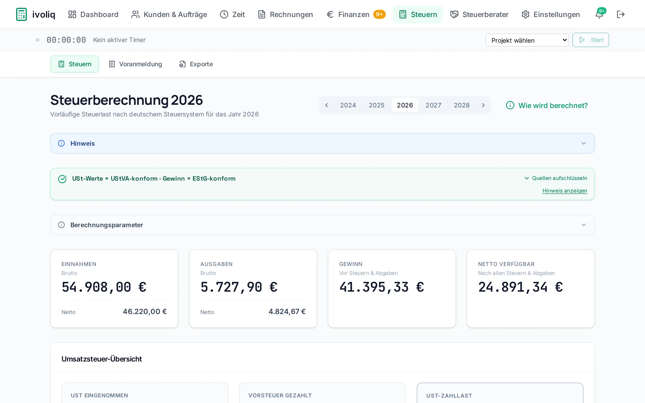Click Einnahmen Netto value 46.220,00 €
This screenshot has height=403, width=645.
point(145,312)
